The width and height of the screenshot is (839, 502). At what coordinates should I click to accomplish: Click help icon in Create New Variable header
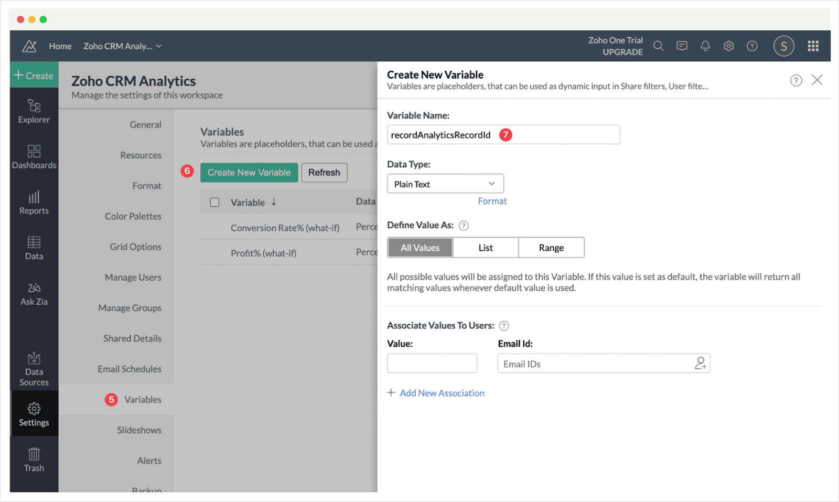point(796,80)
